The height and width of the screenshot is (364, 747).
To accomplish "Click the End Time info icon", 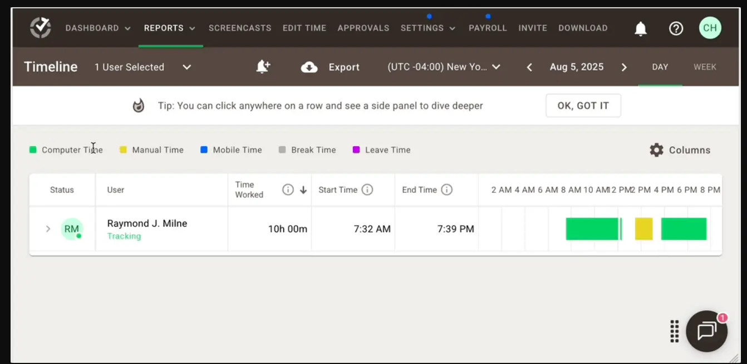I will click(x=446, y=190).
